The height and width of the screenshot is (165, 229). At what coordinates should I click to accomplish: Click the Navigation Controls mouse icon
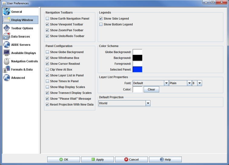[7, 61]
